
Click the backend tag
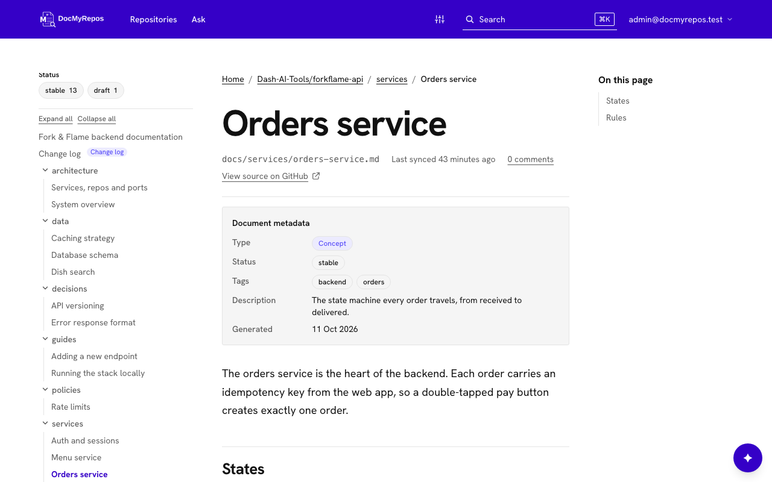(x=332, y=282)
